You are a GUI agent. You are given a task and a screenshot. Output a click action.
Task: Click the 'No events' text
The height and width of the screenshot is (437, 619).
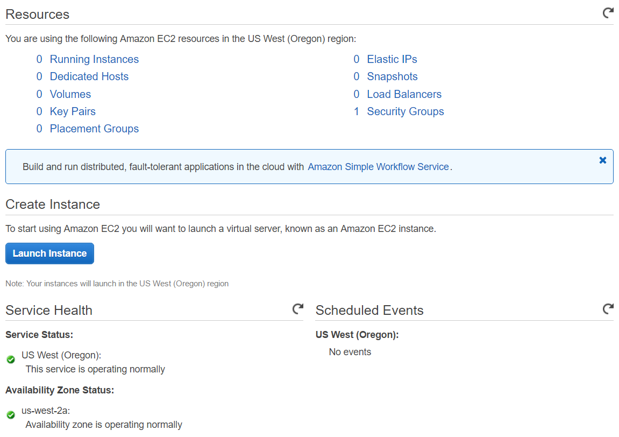pyautogui.click(x=350, y=351)
